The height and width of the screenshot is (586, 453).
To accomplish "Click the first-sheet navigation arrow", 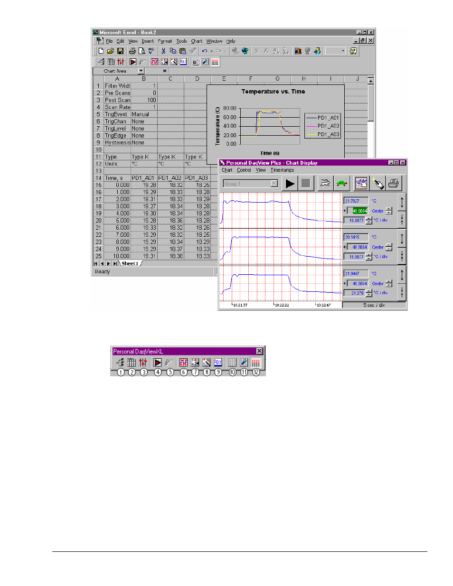I will tap(96, 263).
